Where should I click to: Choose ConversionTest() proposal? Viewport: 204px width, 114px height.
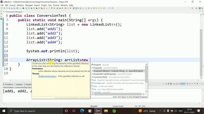click(118, 77)
